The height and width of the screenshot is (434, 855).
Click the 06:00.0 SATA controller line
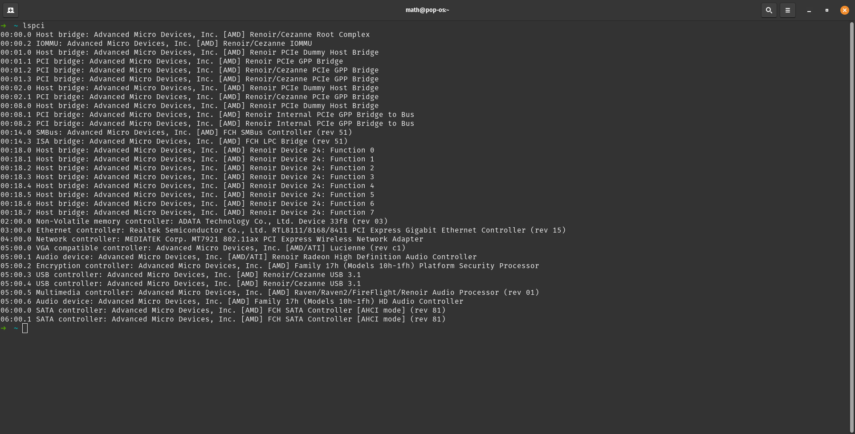pyautogui.click(x=223, y=310)
